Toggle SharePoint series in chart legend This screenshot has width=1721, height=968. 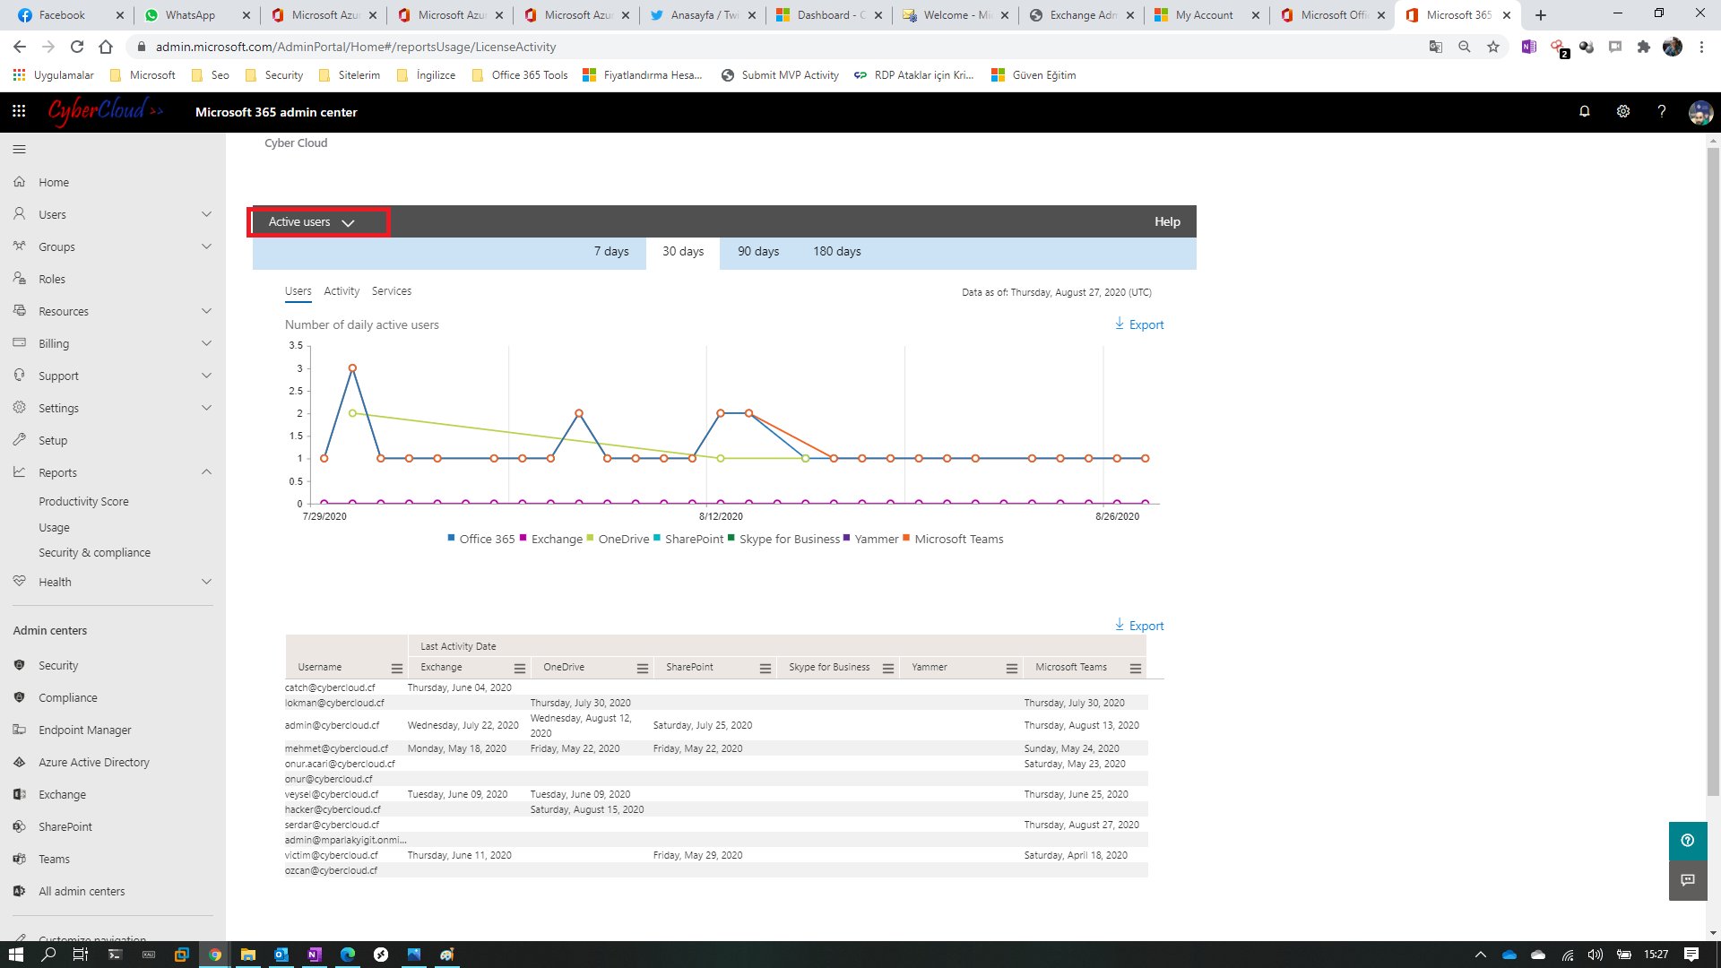click(x=688, y=539)
